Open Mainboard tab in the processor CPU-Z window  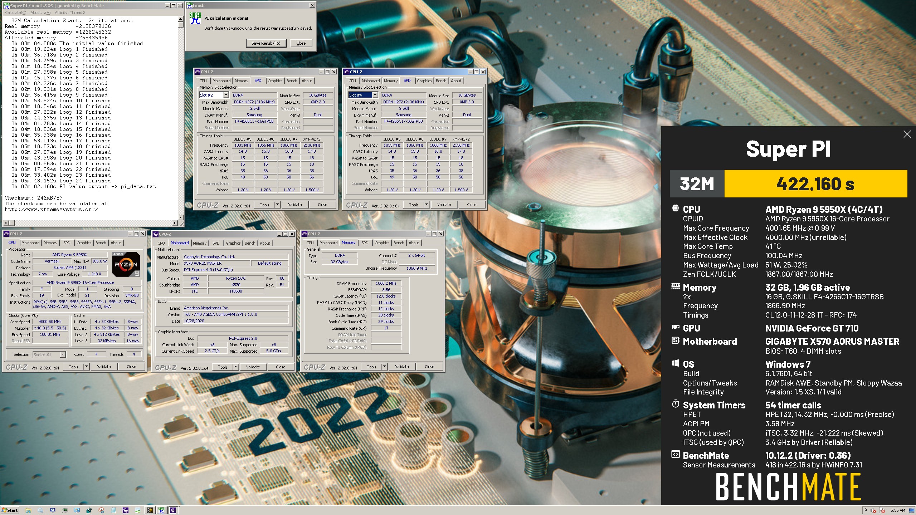coord(30,243)
